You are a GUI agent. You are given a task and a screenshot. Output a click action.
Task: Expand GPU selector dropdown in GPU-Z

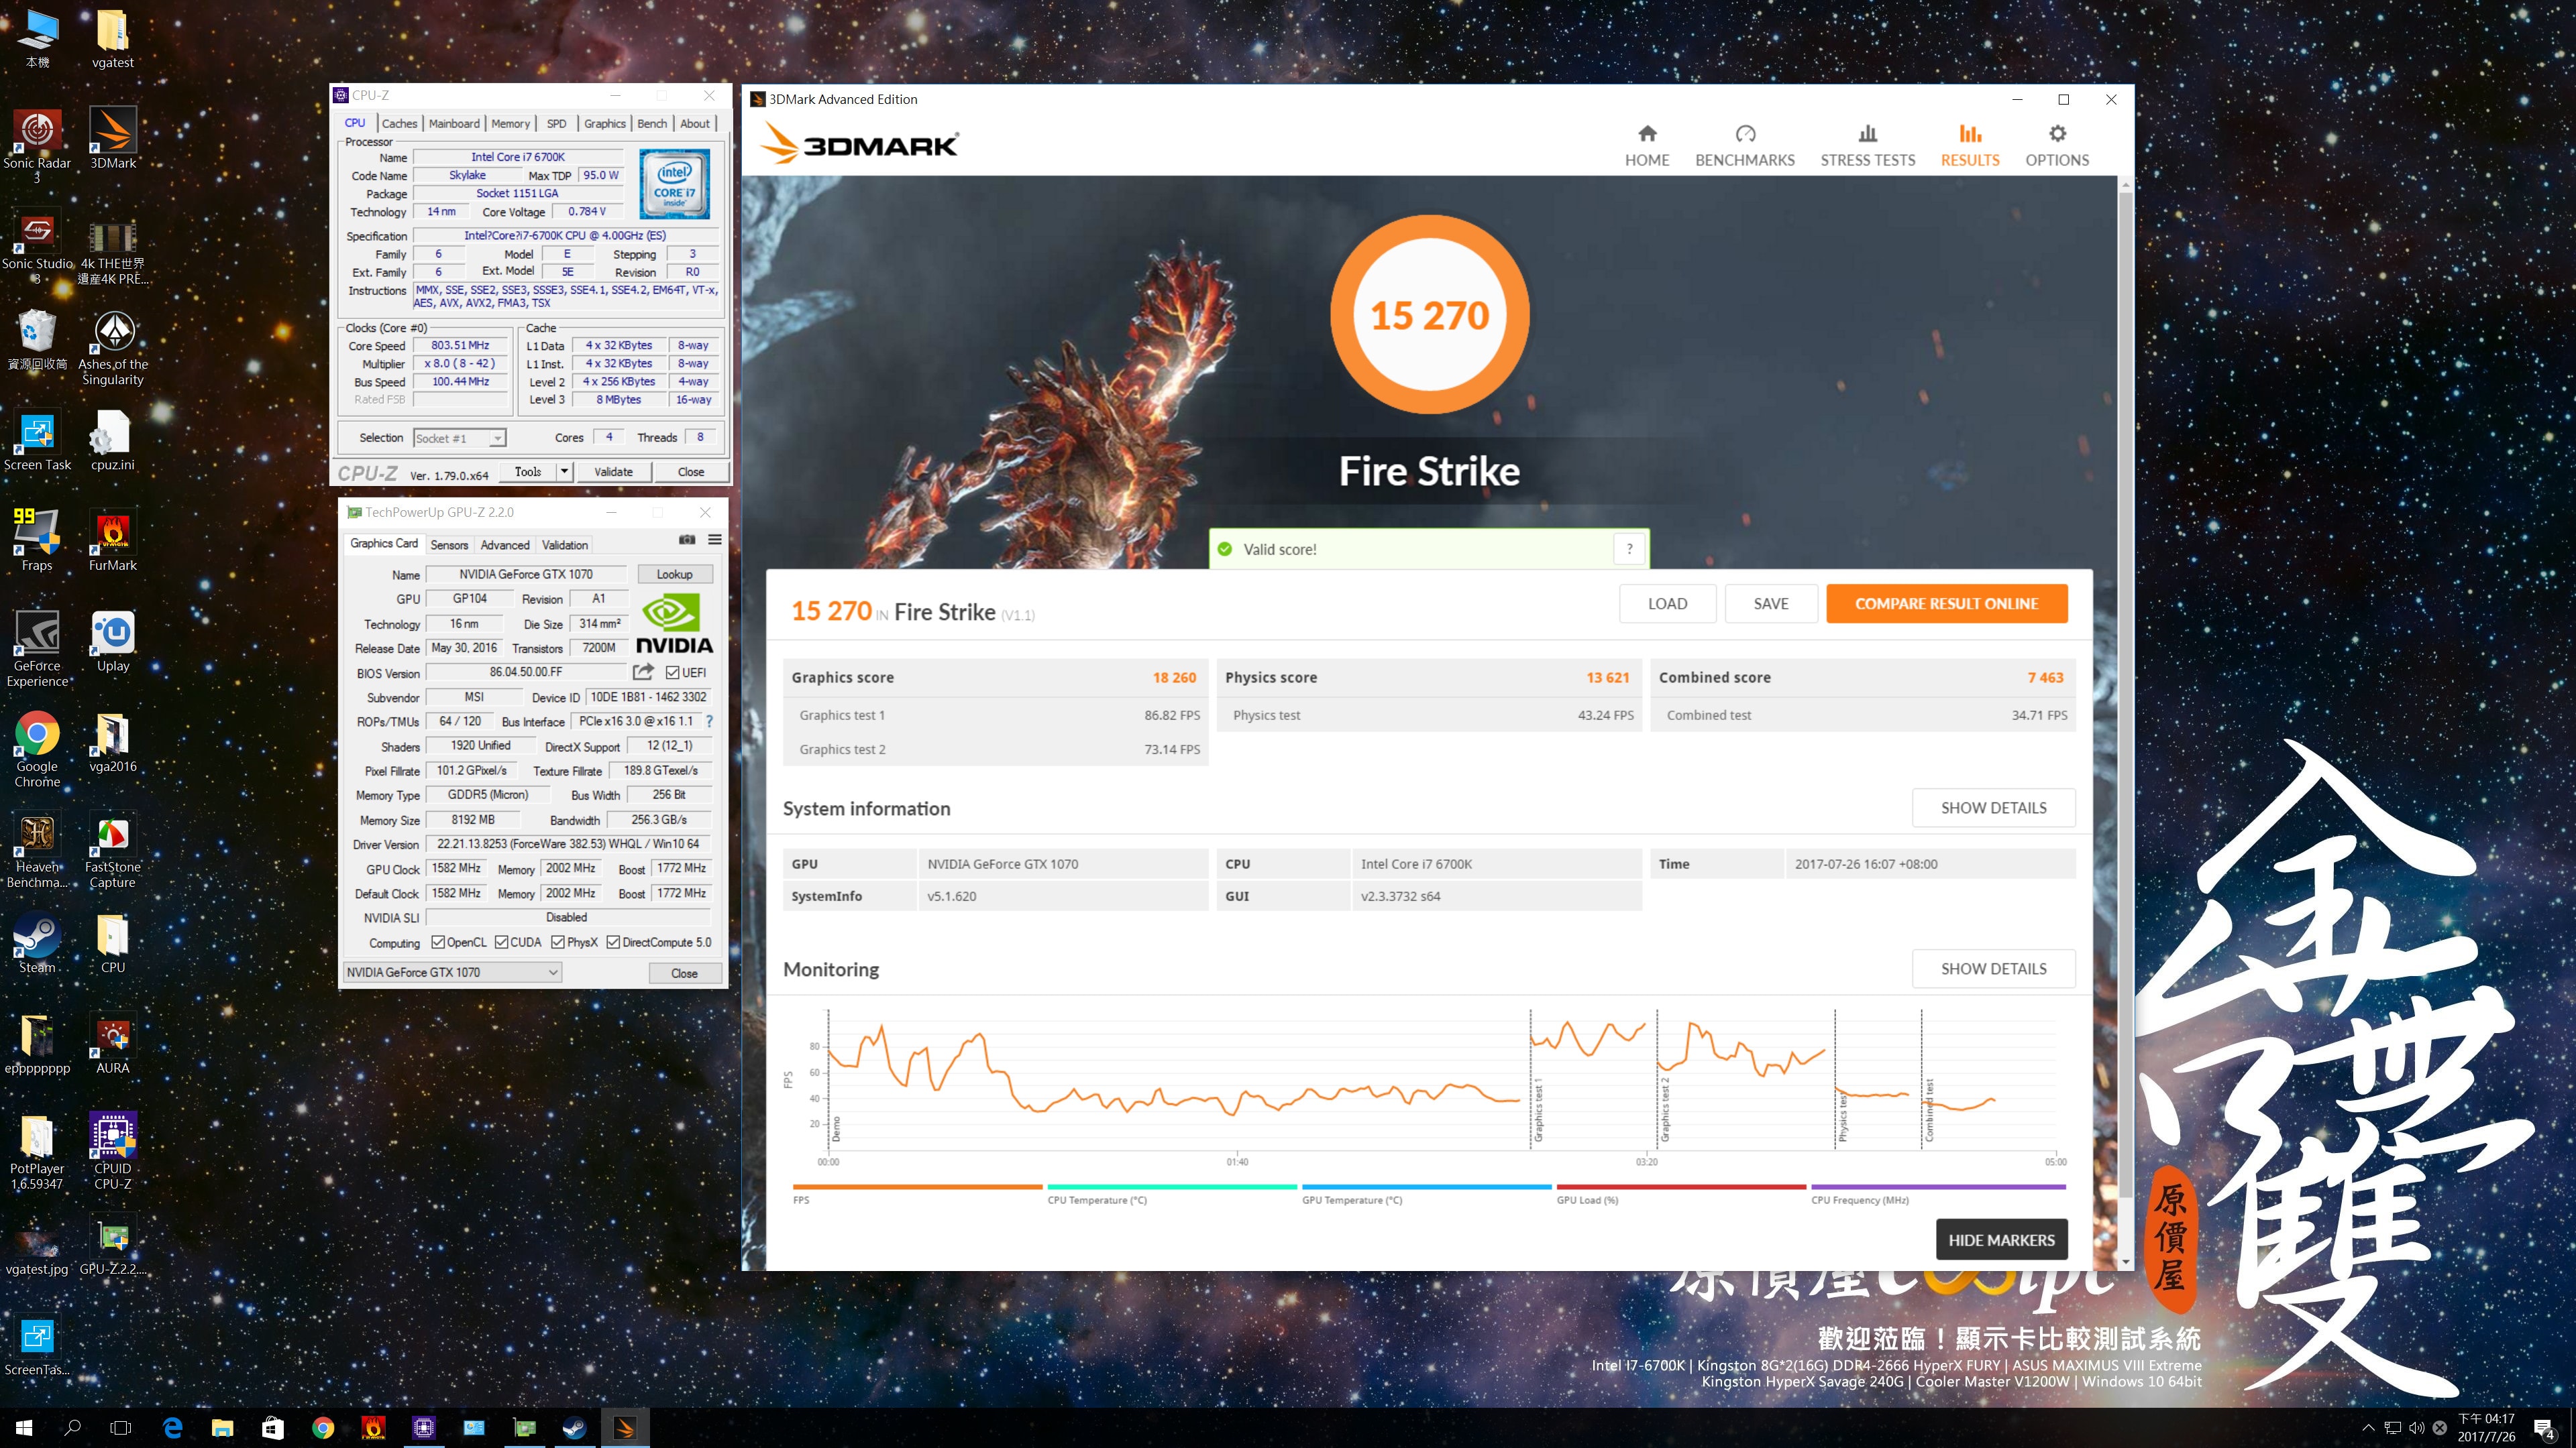pyautogui.click(x=552, y=972)
